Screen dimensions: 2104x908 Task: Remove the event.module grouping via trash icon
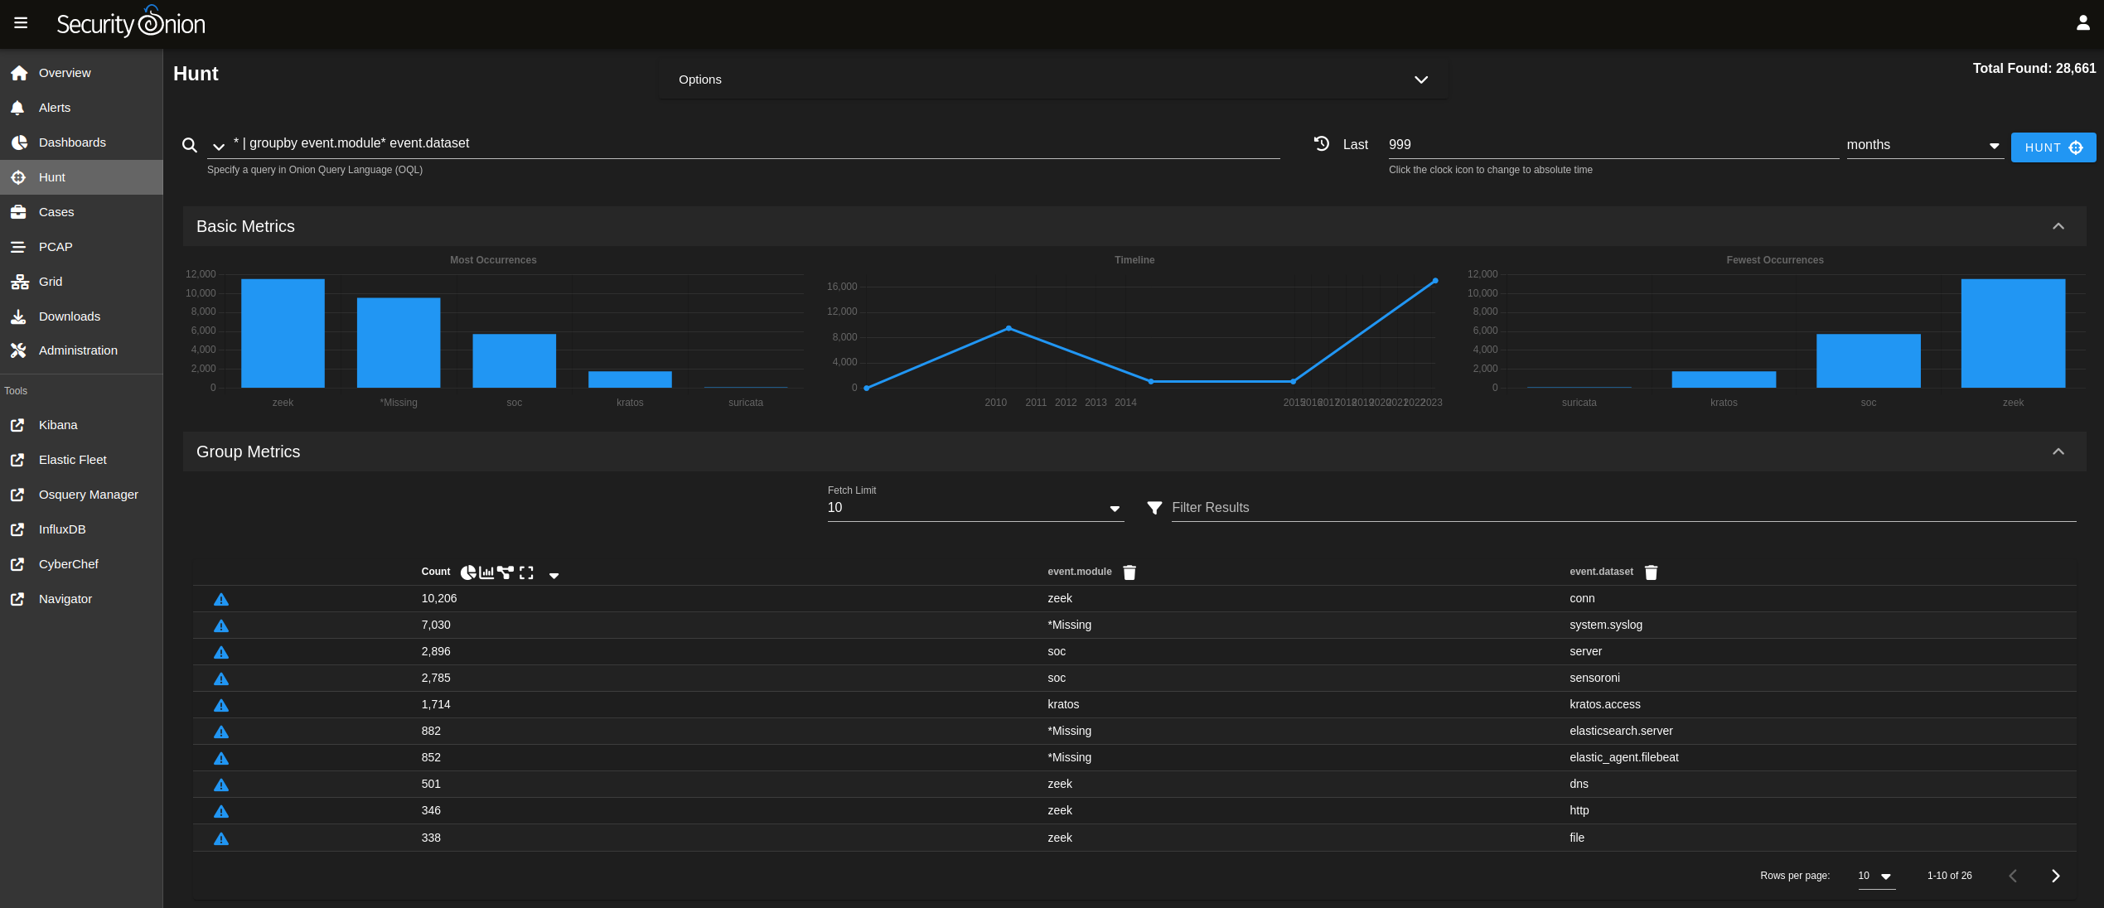[x=1129, y=572]
